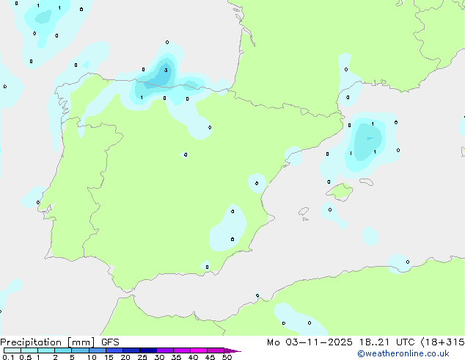This screenshot has height=360, width=465.
Task: Select the 40–45 mm magenta legend swatch
Action: (x=199, y=350)
